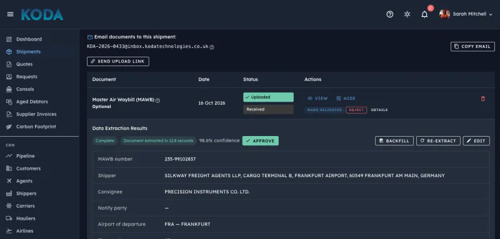The width and height of the screenshot is (500, 239).
Task: Open DETAILS for the MAWB document
Action: [379, 110]
